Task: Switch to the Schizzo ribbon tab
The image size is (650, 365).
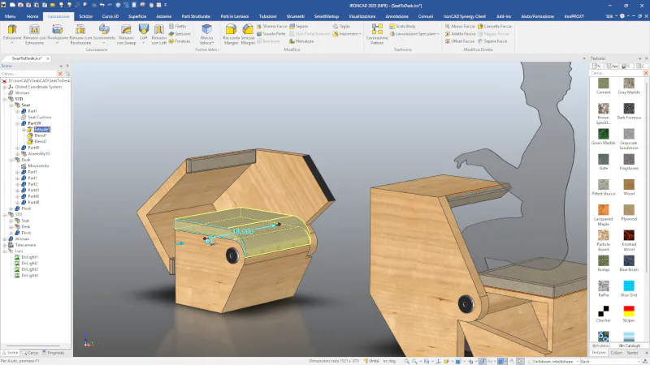Action: (86, 16)
